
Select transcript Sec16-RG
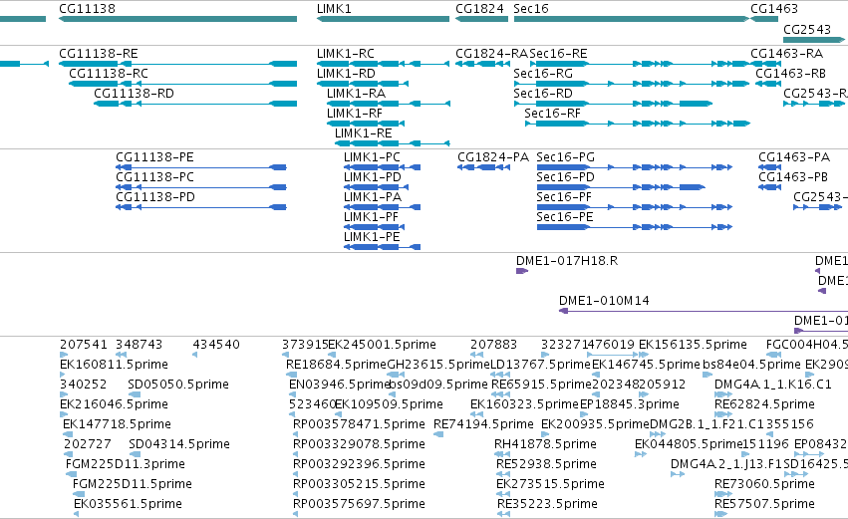tap(632, 84)
